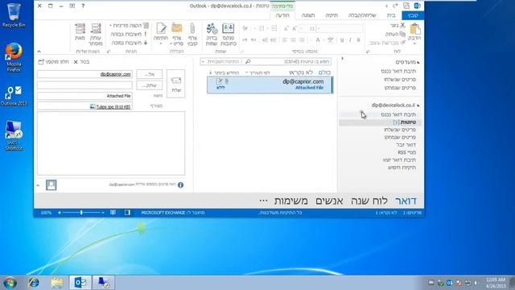515x290 pixels.
Task: Open the Send/Receive (שליחה/קבלה) tab
Action: coord(362,15)
